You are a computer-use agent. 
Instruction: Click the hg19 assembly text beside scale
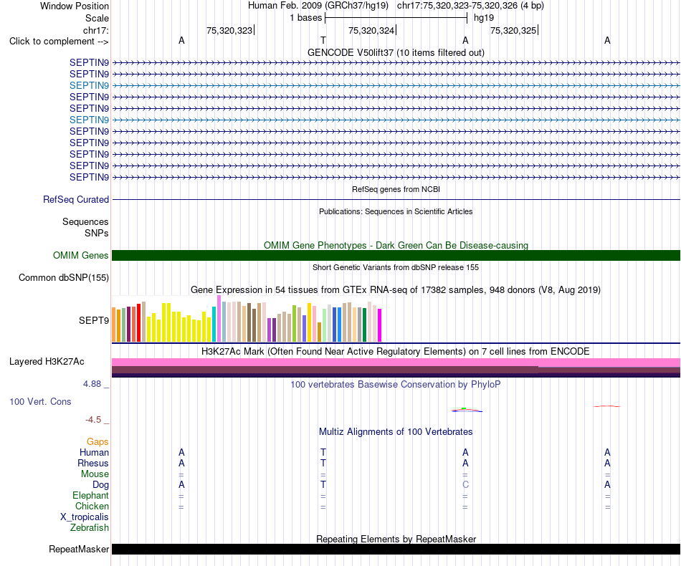click(x=484, y=18)
